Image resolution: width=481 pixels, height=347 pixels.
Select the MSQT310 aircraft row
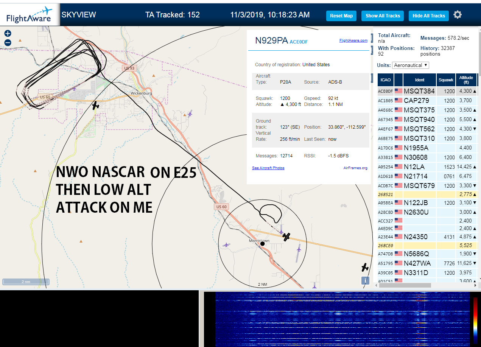tap(428, 138)
